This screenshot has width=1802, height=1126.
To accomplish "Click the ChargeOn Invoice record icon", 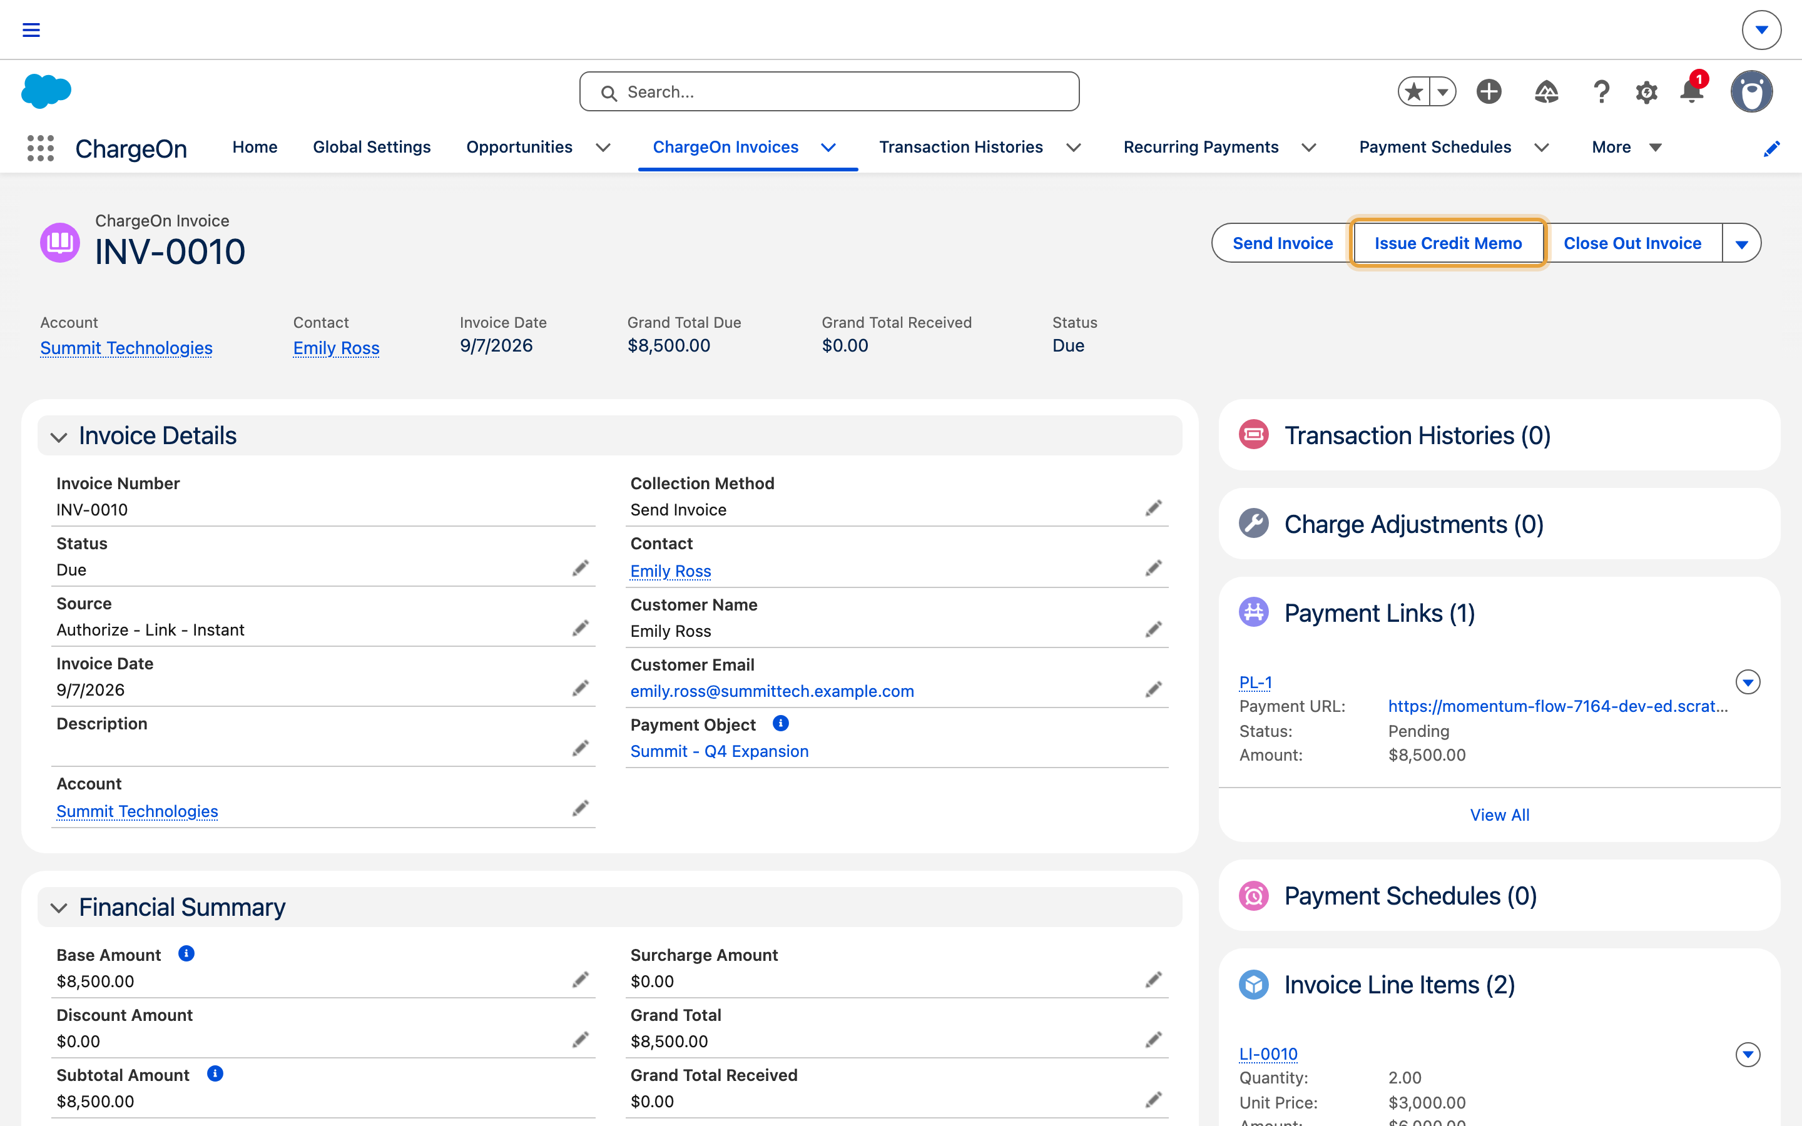I will [x=60, y=243].
